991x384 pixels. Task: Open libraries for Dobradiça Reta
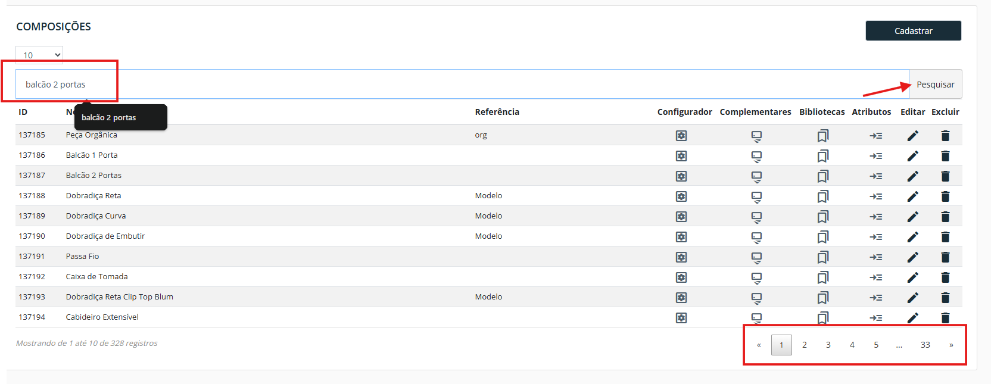822,196
